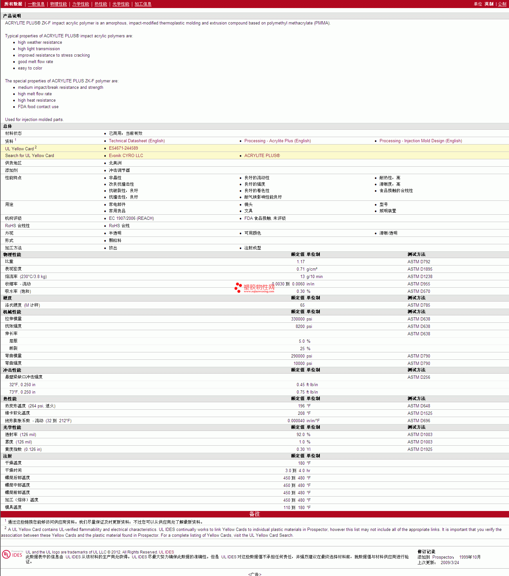Click the ASTM D696 test method

419,421
